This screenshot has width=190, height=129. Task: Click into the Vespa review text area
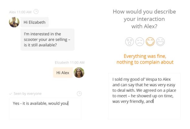click(x=144, y=96)
